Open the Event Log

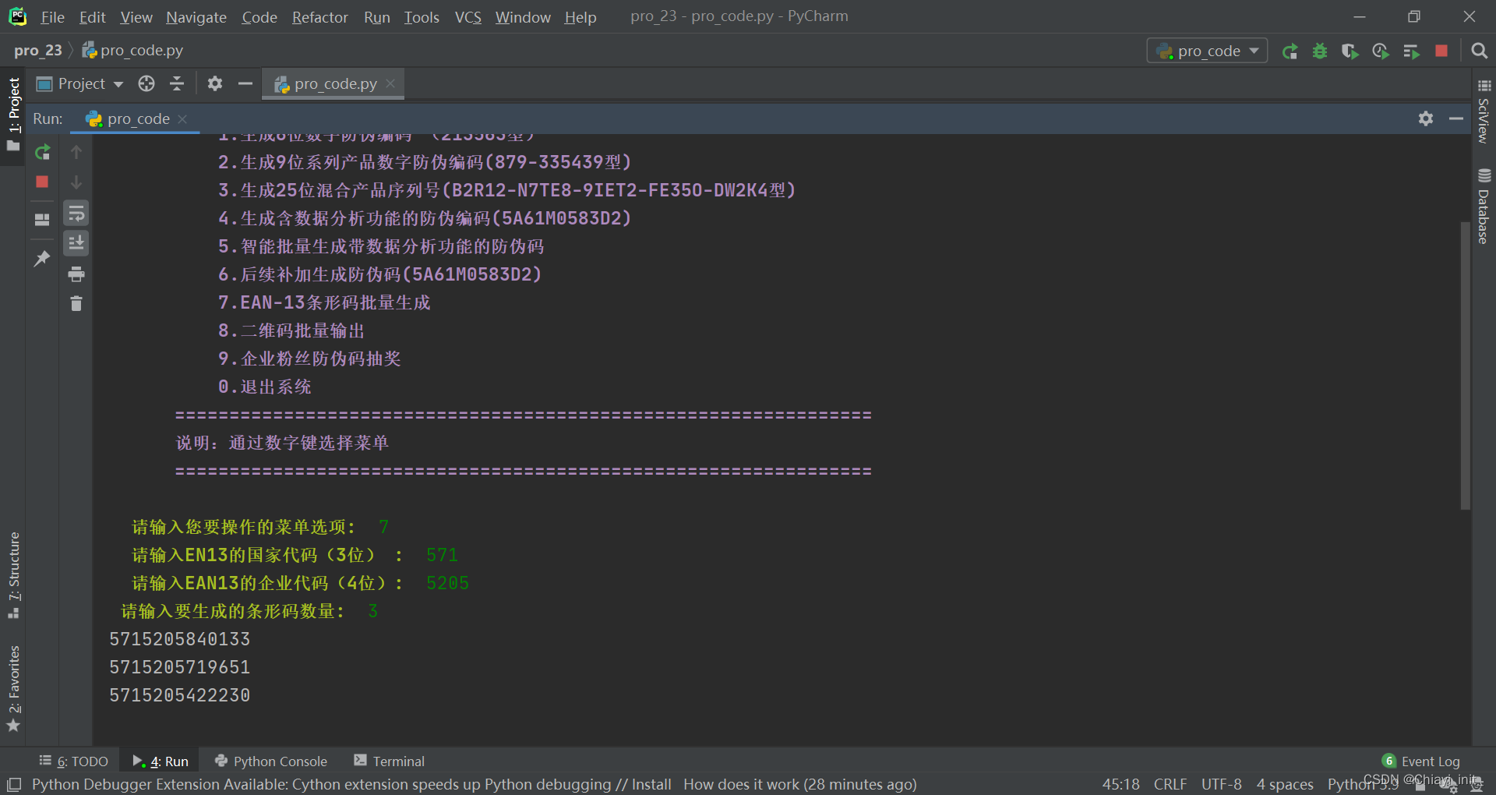1422,761
